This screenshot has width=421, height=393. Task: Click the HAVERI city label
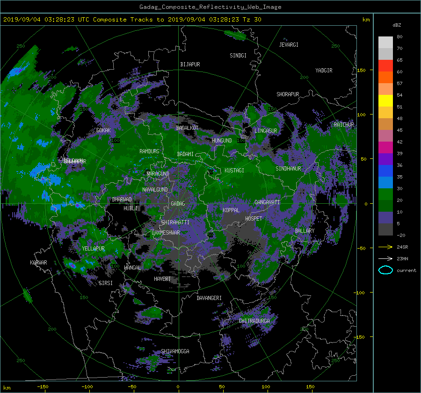162,279
